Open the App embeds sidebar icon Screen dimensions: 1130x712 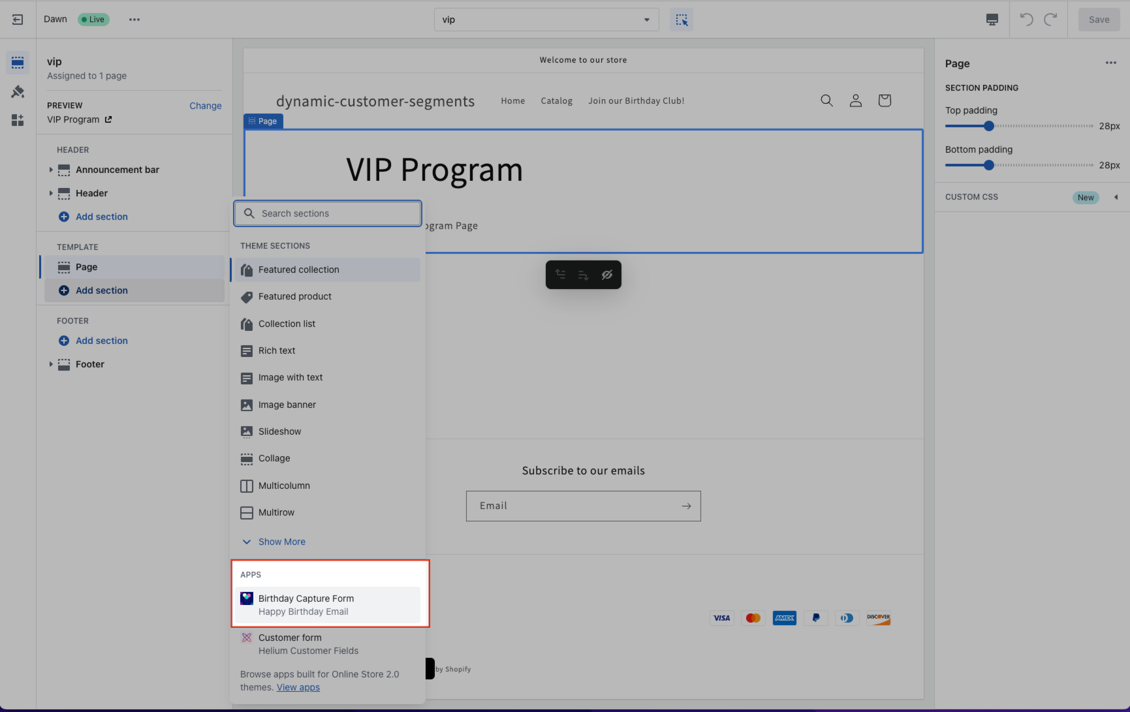click(18, 120)
